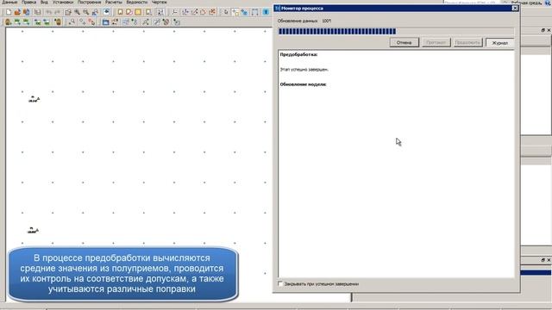This screenshot has height=310, width=552.
Task: Cancel the process with Отмена button
Action: pos(405,42)
